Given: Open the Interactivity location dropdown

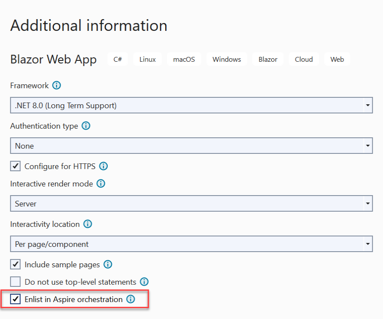Looking at the screenshot, I should point(191,244).
